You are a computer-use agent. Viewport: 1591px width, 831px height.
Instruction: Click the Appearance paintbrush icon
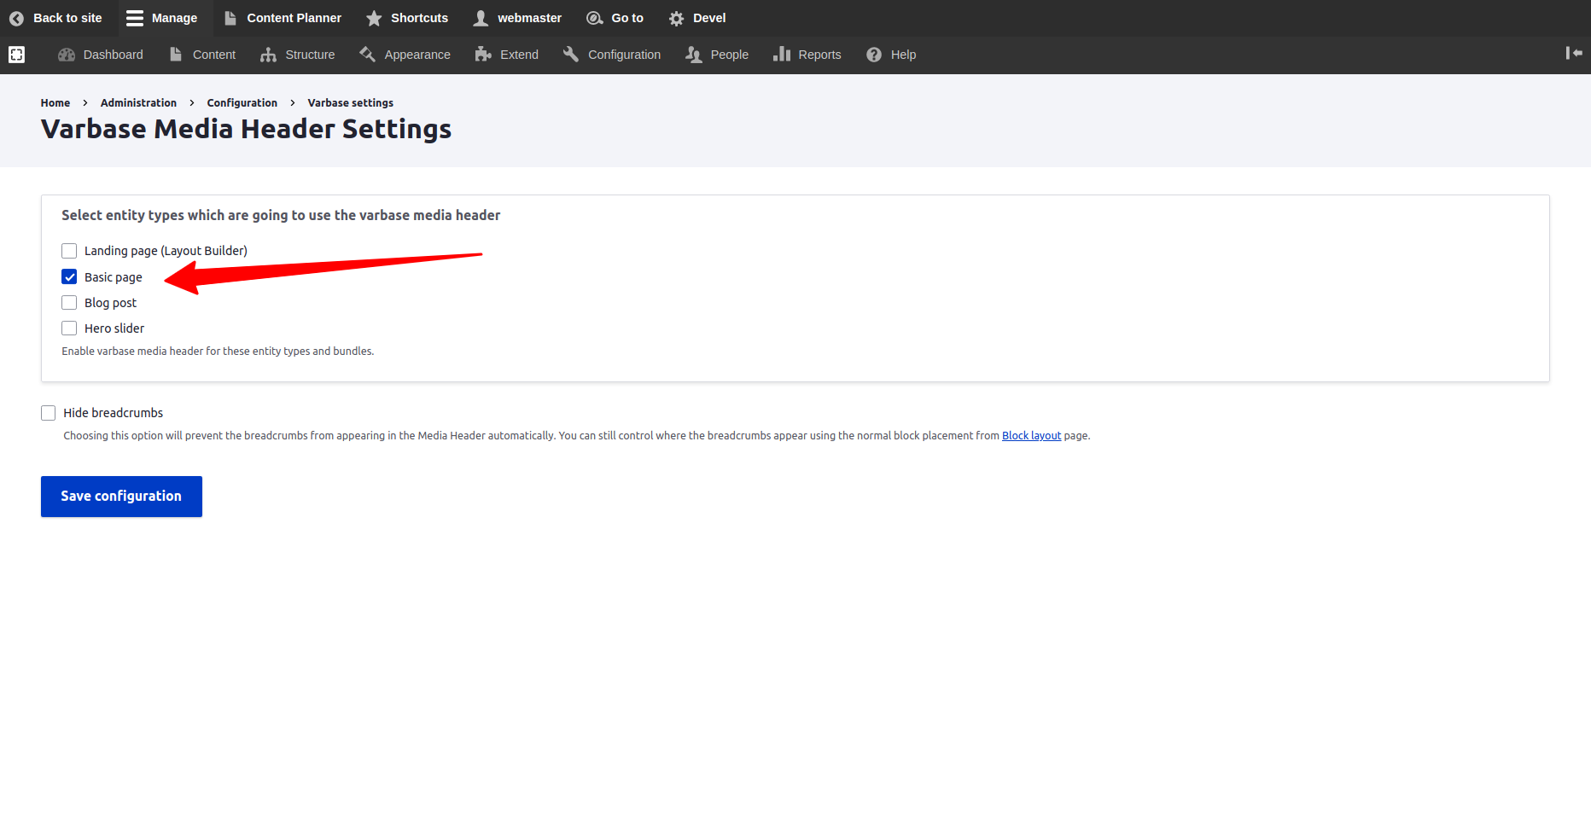[x=368, y=55]
